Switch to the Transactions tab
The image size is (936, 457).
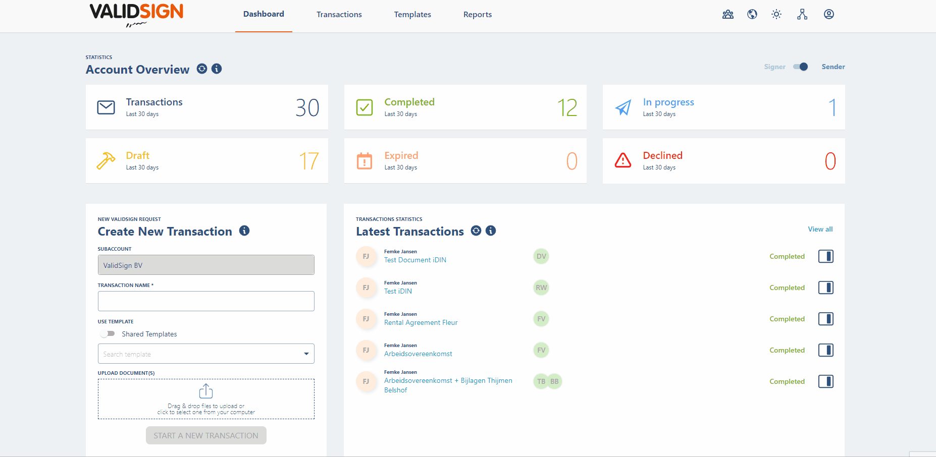(x=339, y=15)
